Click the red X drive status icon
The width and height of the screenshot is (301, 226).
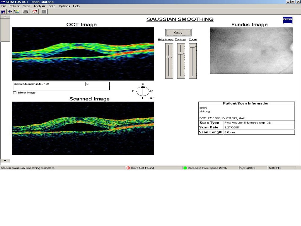click(x=128, y=168)
